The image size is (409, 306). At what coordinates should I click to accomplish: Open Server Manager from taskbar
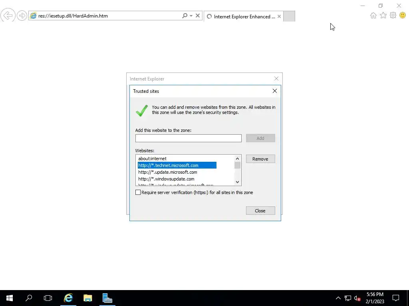tap(107, 298)
